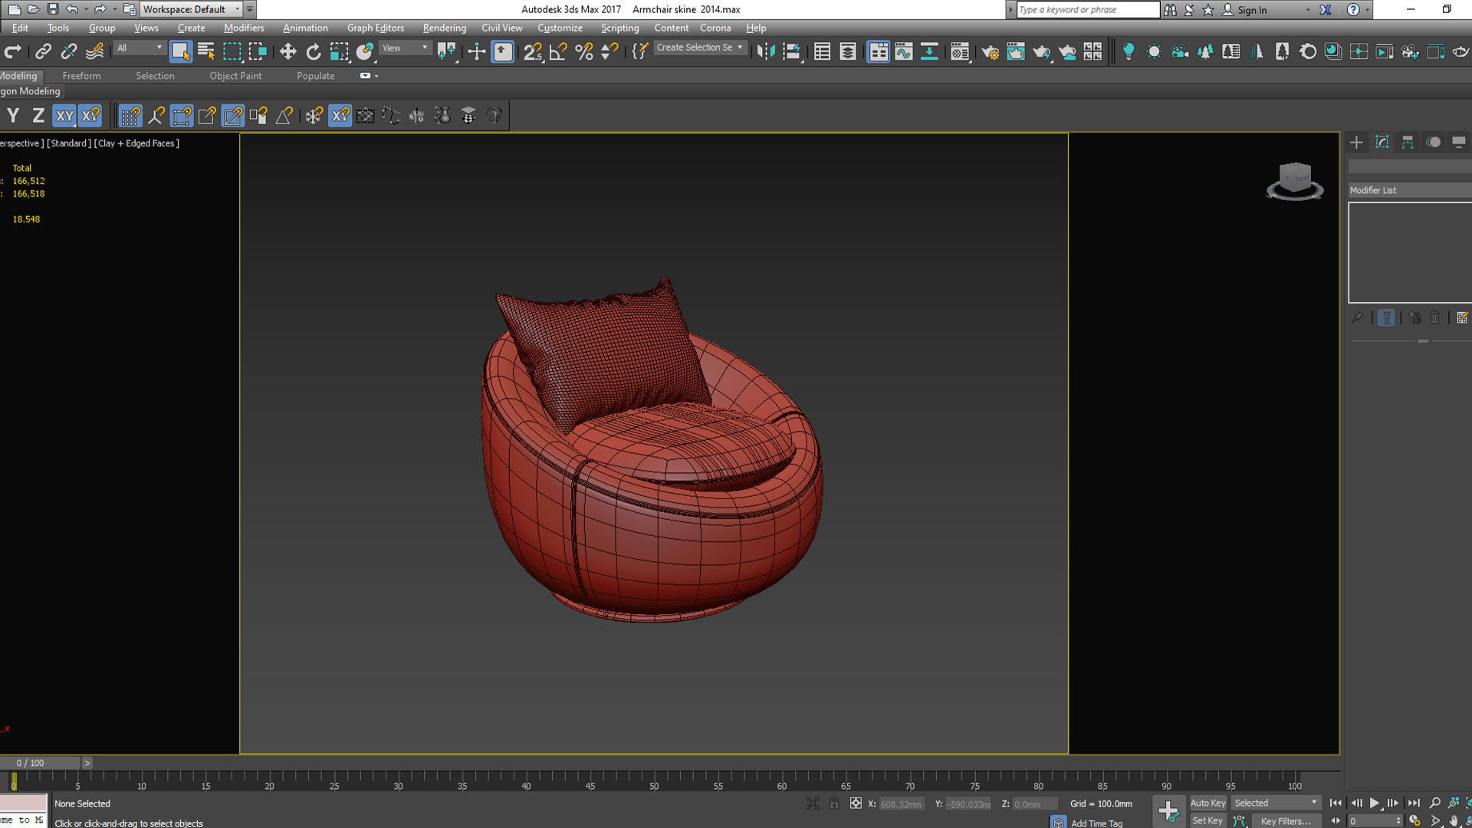Click the Unlink Selection icon
Screen dimensions: 1472x828
pyautogui.click(x=69, y=51)
